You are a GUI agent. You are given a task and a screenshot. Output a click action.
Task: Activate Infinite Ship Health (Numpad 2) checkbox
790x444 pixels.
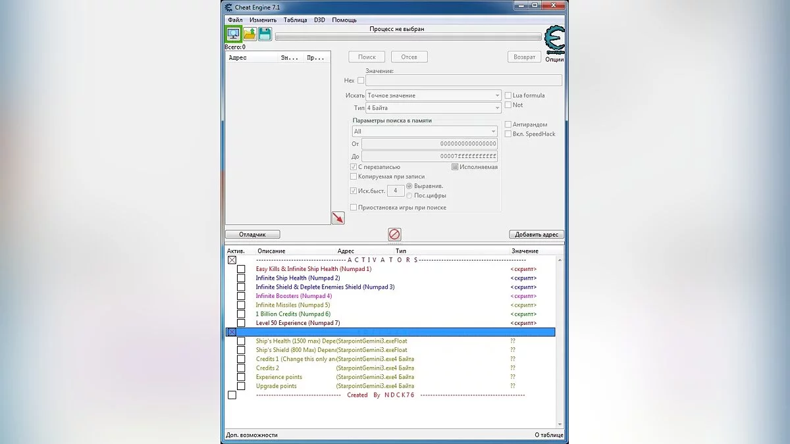[x=241, y=278]
